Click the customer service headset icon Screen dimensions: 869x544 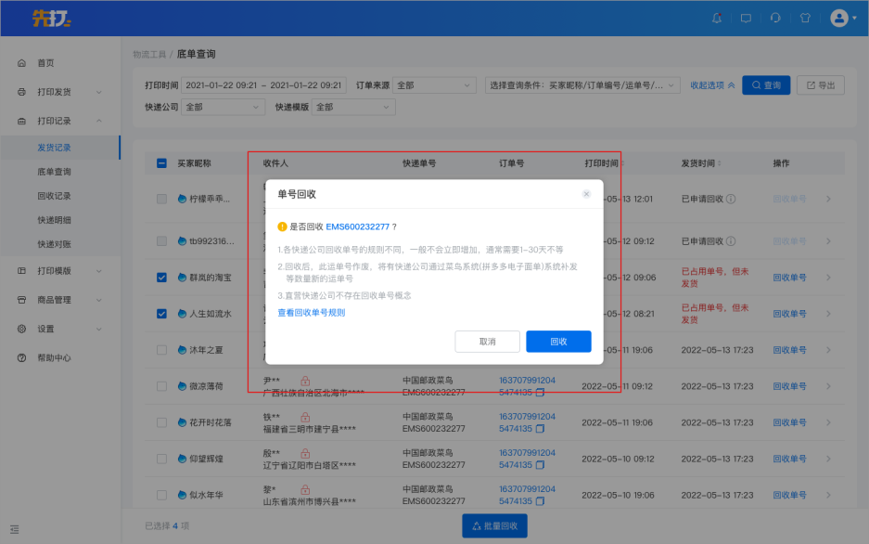[x=775, y=18]
